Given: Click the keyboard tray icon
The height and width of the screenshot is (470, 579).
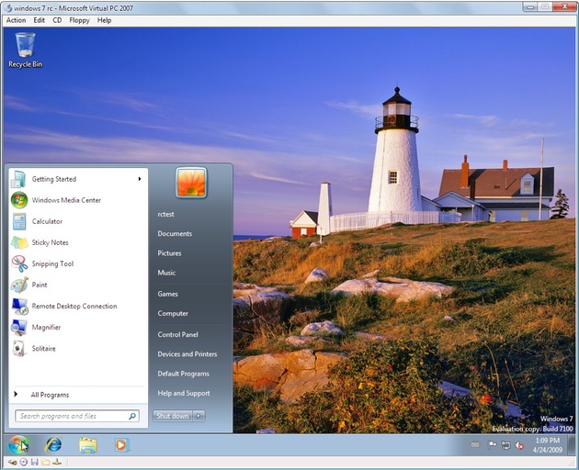Looking at the screenshot, I should click(x=475, y=445).
